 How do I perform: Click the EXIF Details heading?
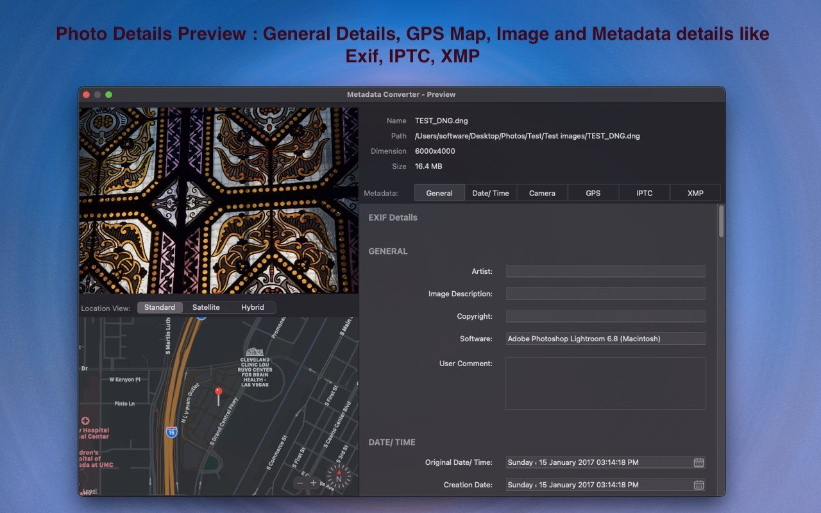coord(393,217)
